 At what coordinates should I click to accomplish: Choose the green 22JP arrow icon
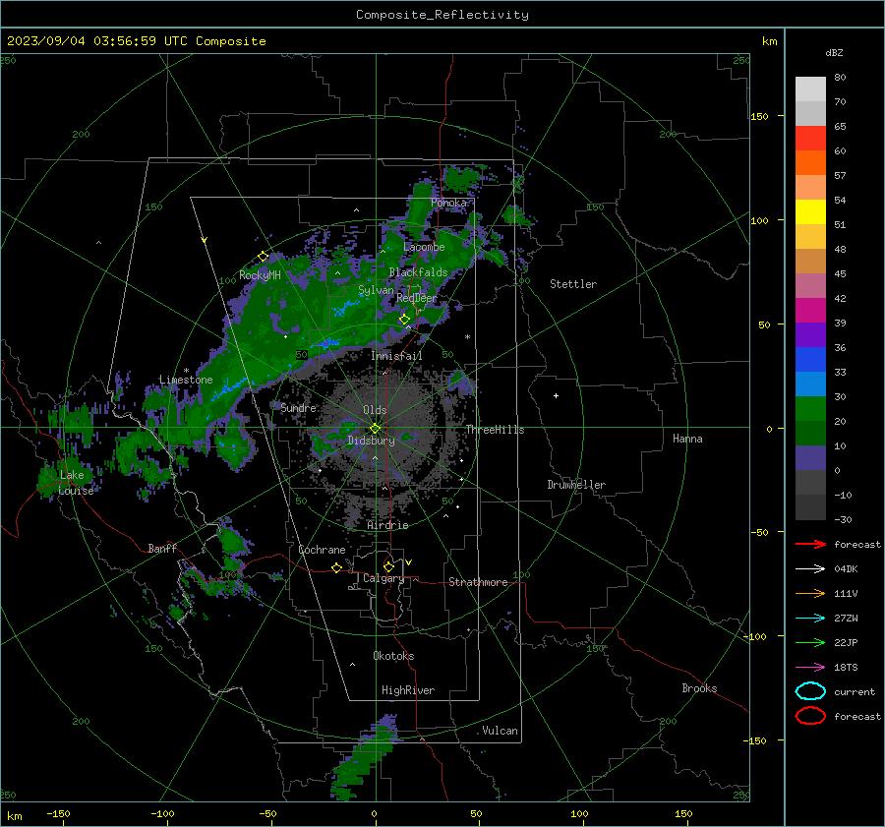coord(810,642)
